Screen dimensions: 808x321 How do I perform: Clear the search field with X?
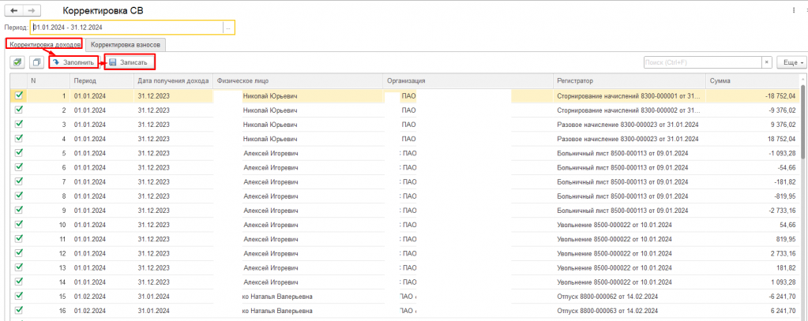(x=766, y=62)
